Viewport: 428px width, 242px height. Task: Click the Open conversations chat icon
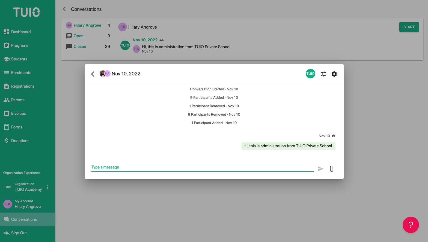pyautogui.click(x=69, y=36)
